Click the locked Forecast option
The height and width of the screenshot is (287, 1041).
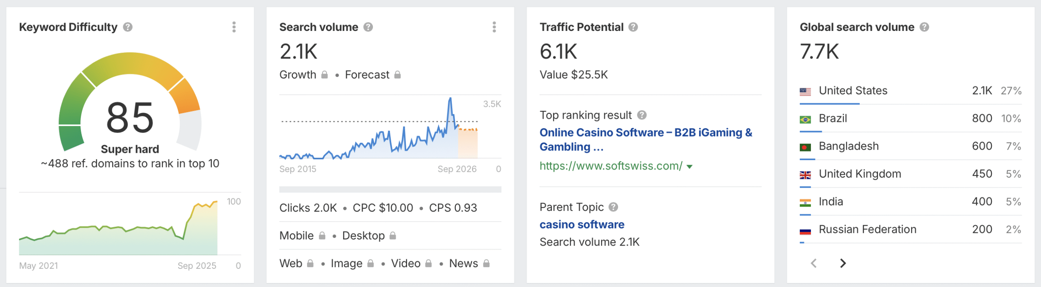coord(372,75)
